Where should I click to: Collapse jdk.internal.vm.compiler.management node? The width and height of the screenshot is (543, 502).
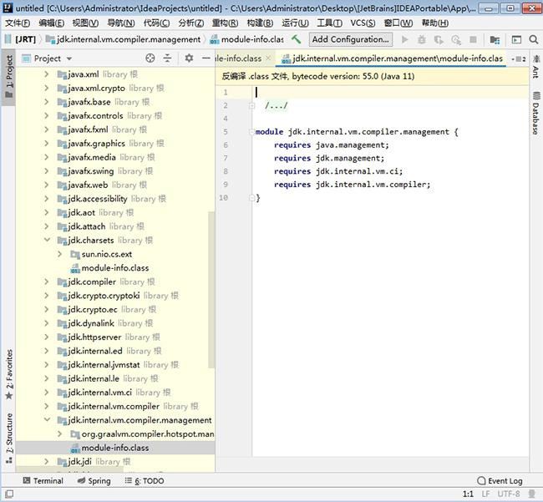tap(47, 419)
